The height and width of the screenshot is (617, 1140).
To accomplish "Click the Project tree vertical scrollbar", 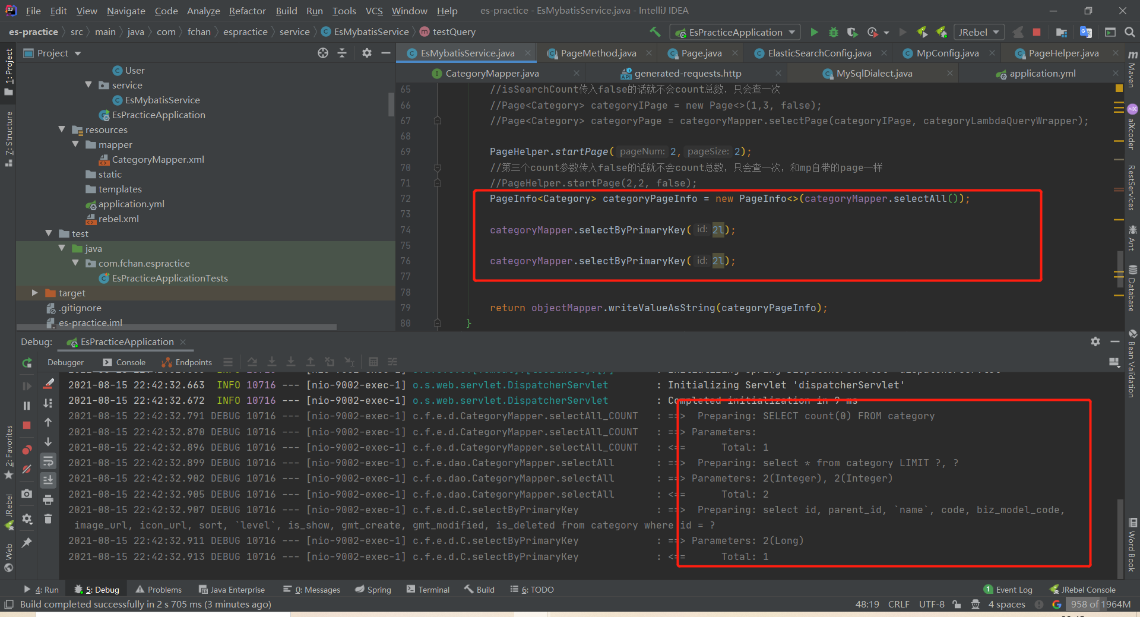I will pyautogui.click(x=391, y=104).
